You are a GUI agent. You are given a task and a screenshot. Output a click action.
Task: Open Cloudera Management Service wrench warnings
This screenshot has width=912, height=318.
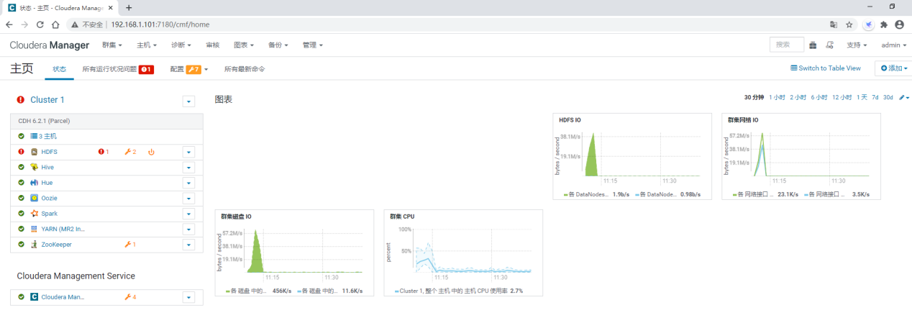coord(130,297)
